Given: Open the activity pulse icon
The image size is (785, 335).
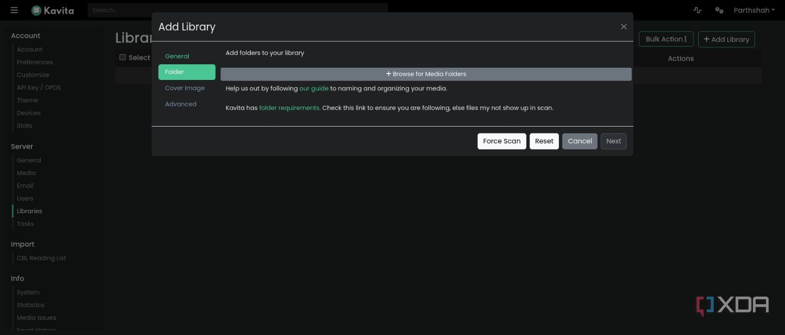Looking at the screenshot, I should tap(697, 10).
